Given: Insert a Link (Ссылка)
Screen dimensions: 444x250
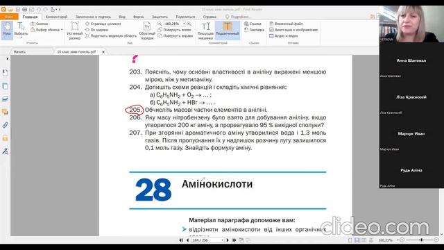Looking at the screenshot, I should click(x=253, y=24).
